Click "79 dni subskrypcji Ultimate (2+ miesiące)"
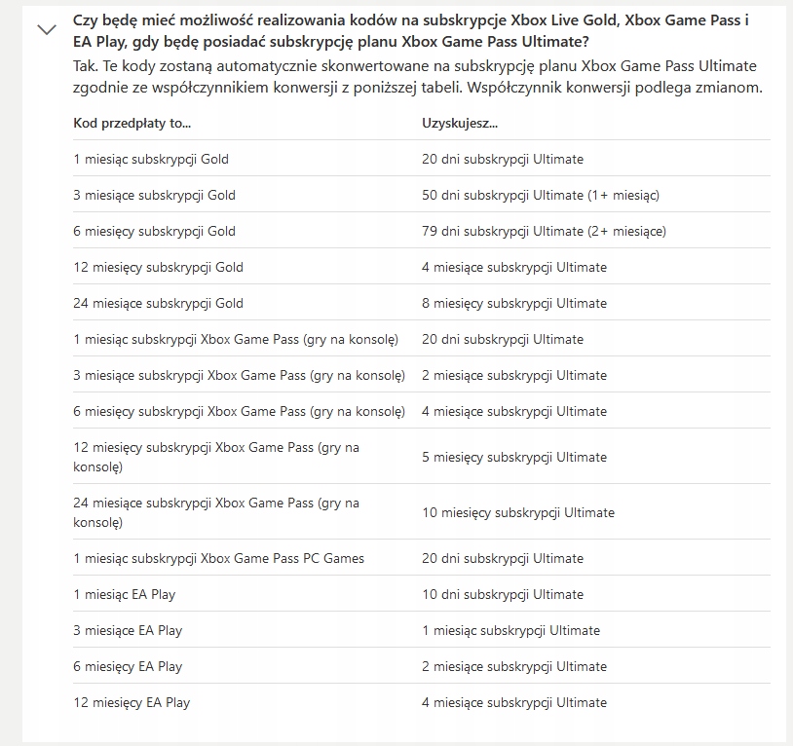This screenshot has width=793, height=746. [544, 231]
